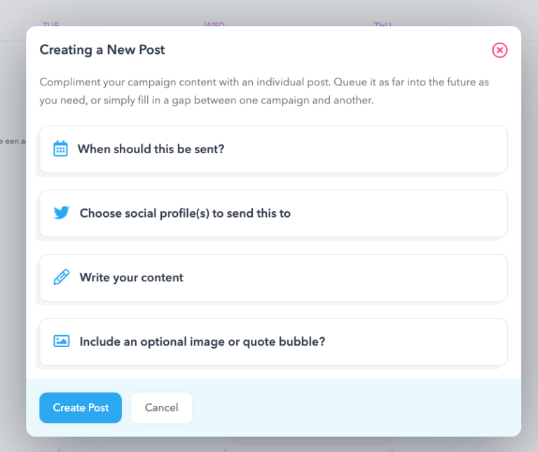The height and width of the screenshot is (452, 538).
Task: Click the Twitter bird icon
Action: point(62,213)
